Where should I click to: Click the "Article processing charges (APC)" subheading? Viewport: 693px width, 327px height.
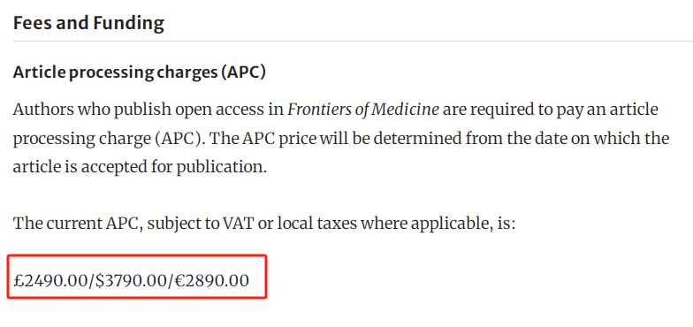pyautogui.click(x=140, y=72)
